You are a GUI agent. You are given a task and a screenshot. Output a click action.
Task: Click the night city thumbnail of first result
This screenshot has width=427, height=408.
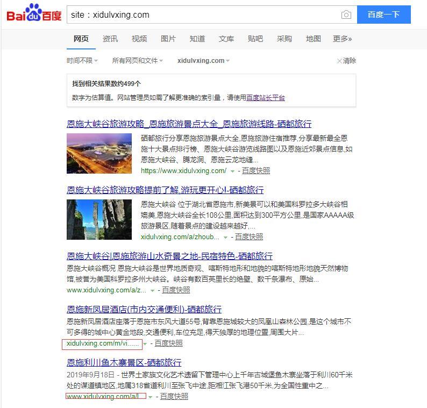[99, 153]
